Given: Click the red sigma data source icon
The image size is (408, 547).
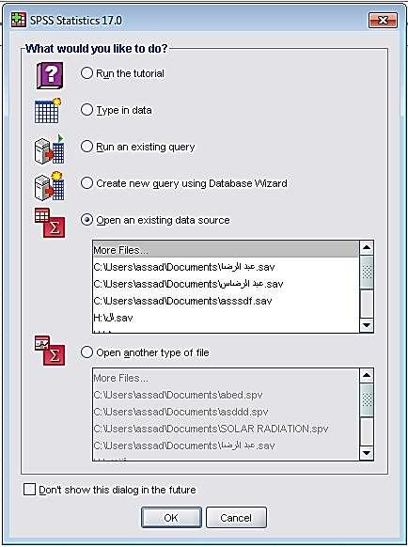Looking at the screenshot, I should (x=50, y=224).
